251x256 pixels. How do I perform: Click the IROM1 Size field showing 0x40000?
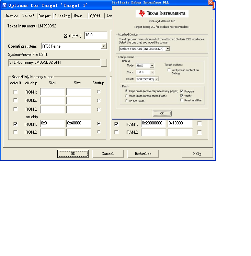[x=79, y=123]
